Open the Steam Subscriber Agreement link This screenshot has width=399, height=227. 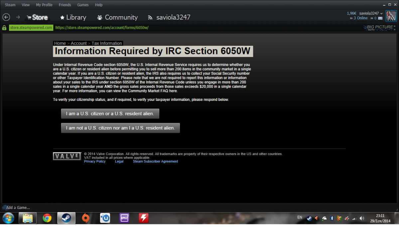155,161
